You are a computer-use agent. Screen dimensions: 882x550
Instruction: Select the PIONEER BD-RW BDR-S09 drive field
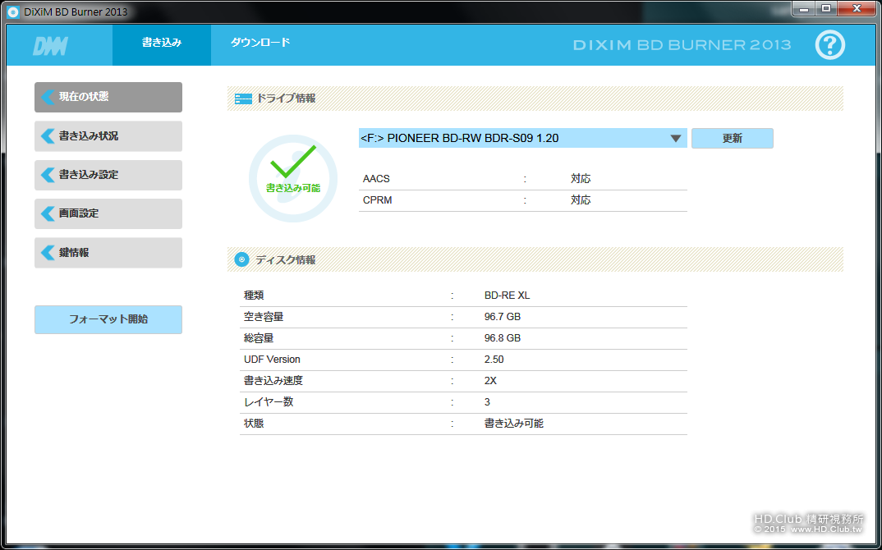(522, 139)
